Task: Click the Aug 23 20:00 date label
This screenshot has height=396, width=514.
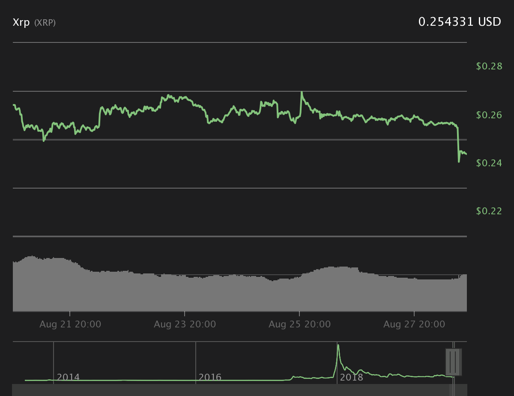Action: (185, 324)
